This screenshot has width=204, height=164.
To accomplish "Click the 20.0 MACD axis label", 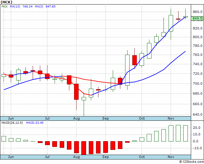I will (196, 128).
